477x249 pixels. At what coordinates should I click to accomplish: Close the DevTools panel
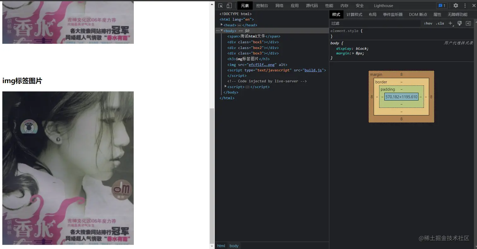474,6
